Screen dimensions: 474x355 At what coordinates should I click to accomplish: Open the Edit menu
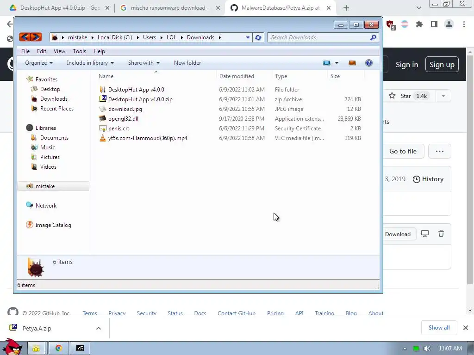click(41, 51)
